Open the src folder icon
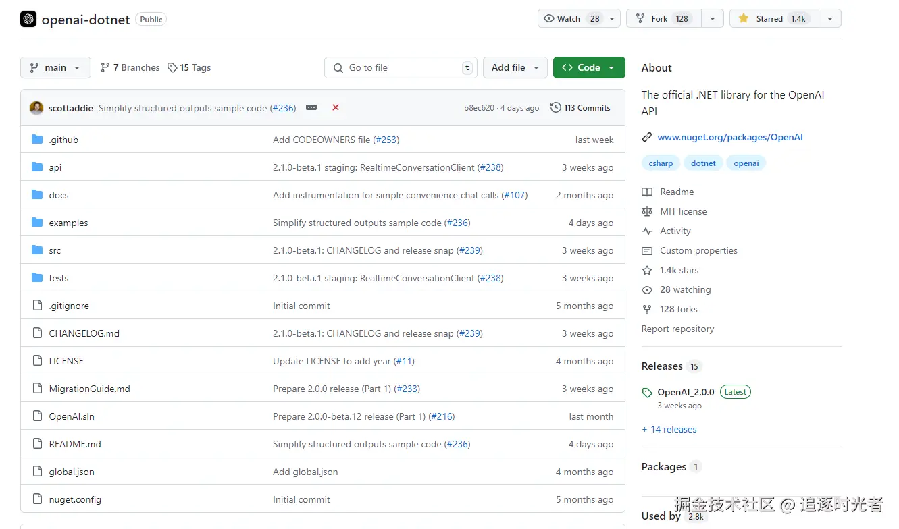 [x=37, y=250]
